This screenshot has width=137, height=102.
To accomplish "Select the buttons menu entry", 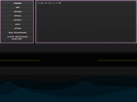I will point(17,16).
